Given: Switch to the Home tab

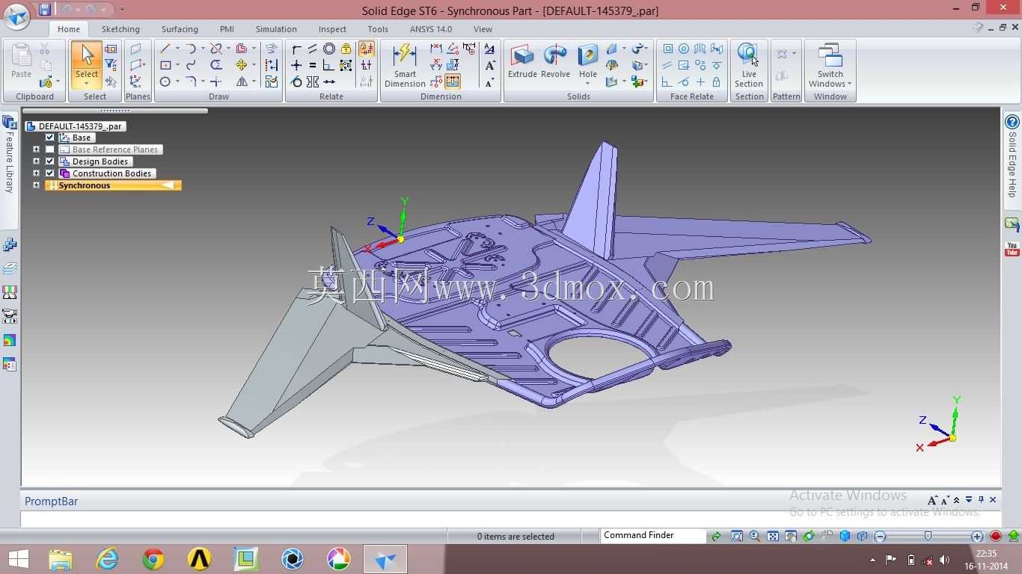Looking at the screenshot, I should tap(69, 29).
